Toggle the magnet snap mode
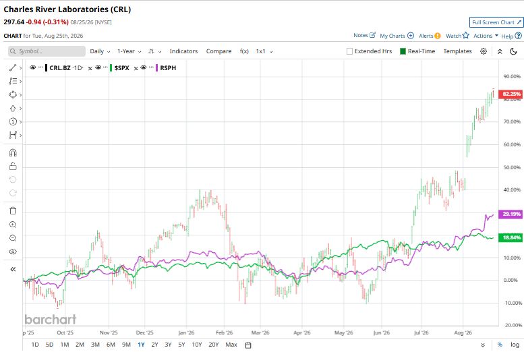This screenshot has width=524, height=352. pyautogui.click(x=13, y=153)
